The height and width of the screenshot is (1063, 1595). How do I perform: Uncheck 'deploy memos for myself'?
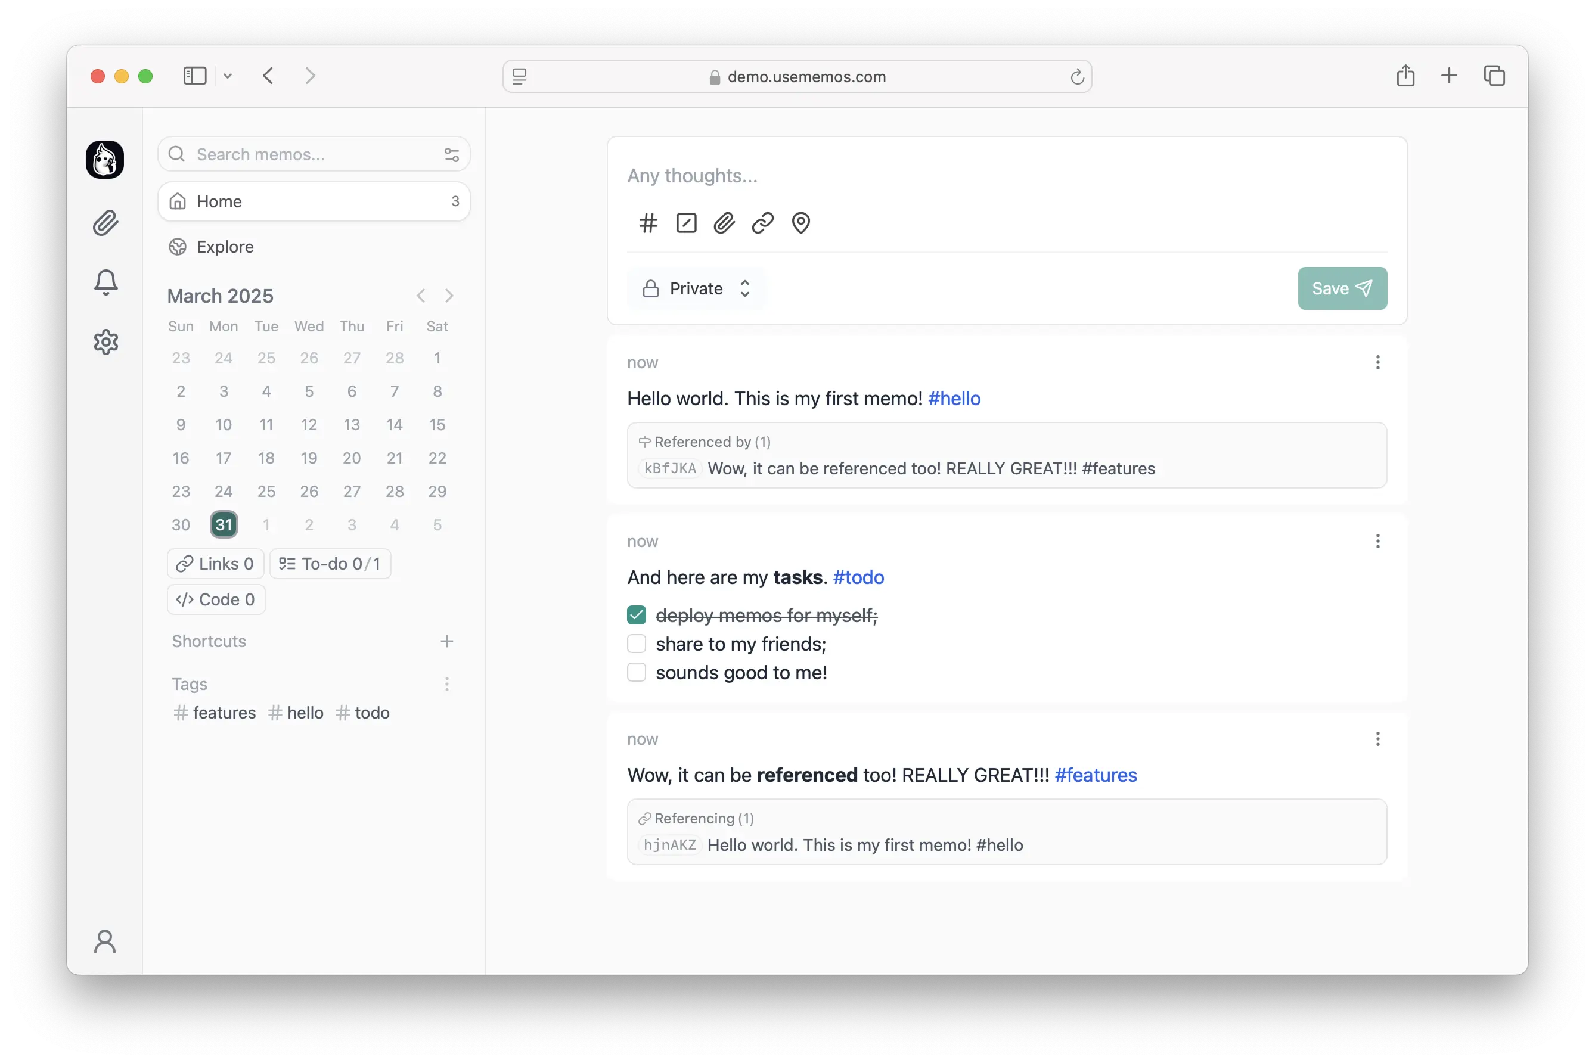(x=636, y=615)
